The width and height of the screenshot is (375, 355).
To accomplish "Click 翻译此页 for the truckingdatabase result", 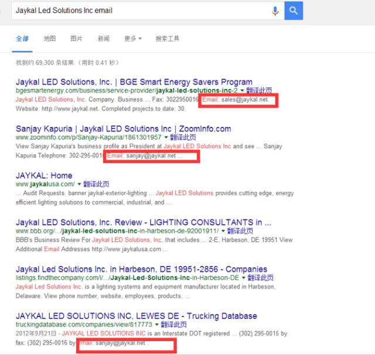I will coord(174,325).
